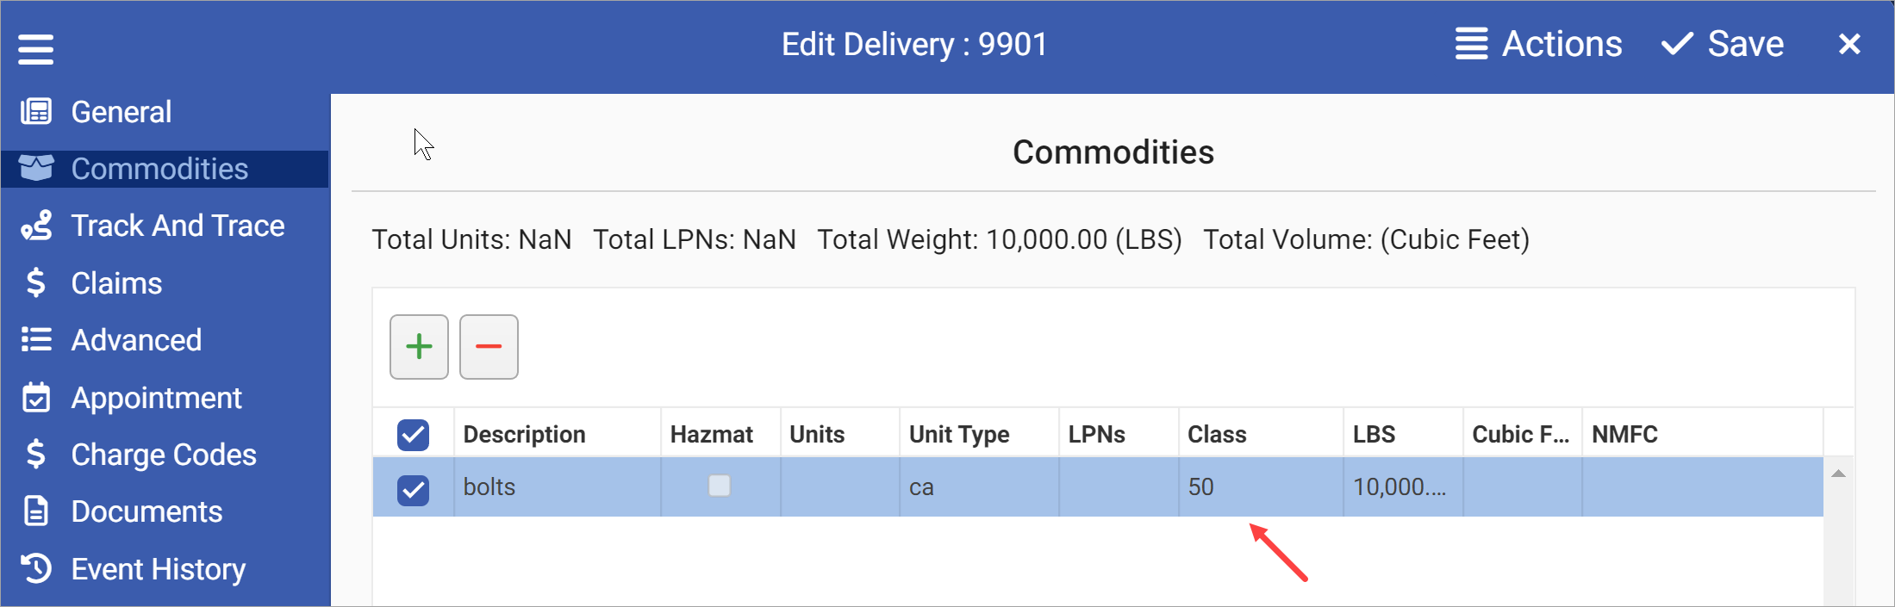Open Event History clock icon
The image size is (1895, 607).
click(x=35, y=568)
